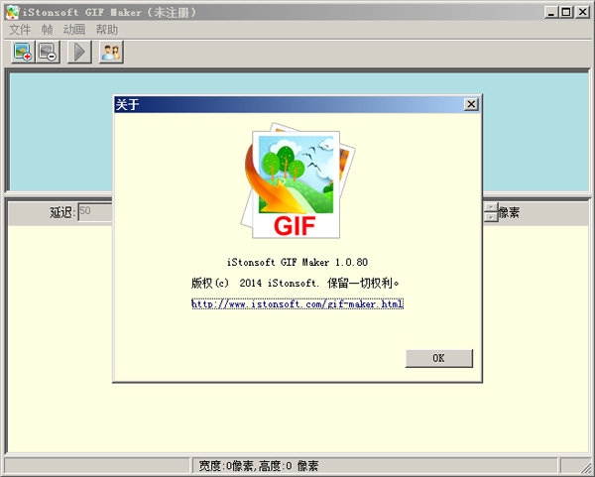Click the '宽度:0像素,高度:0 像素' status bar text
Screen dimensions: 595x477
(x=259, y=466)
